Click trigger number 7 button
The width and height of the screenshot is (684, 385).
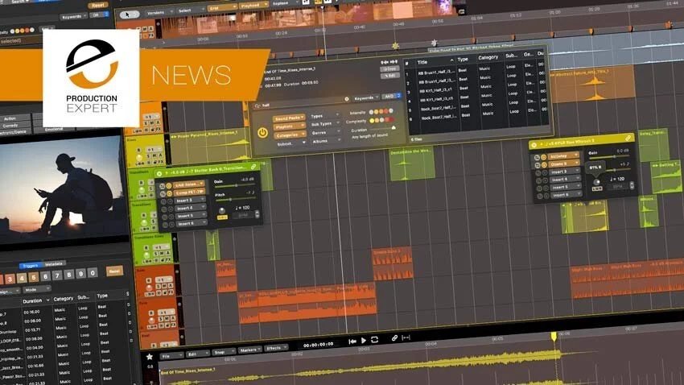[x=57, y=275]
